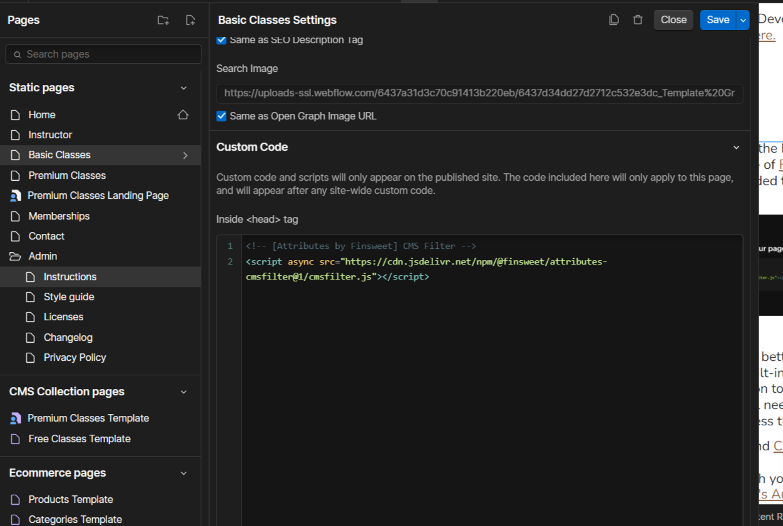Click the Admin folder icon

tap(15, 256)
